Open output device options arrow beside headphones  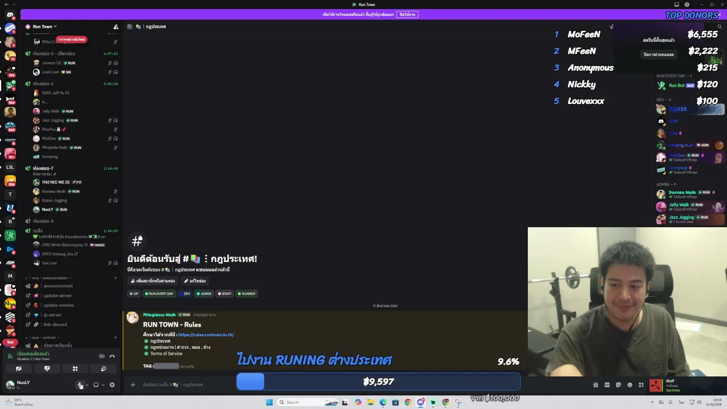(x=103, y=385)
